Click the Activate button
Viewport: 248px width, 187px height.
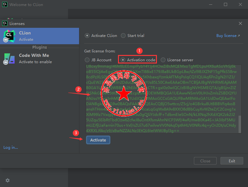[x=98, y=140]
